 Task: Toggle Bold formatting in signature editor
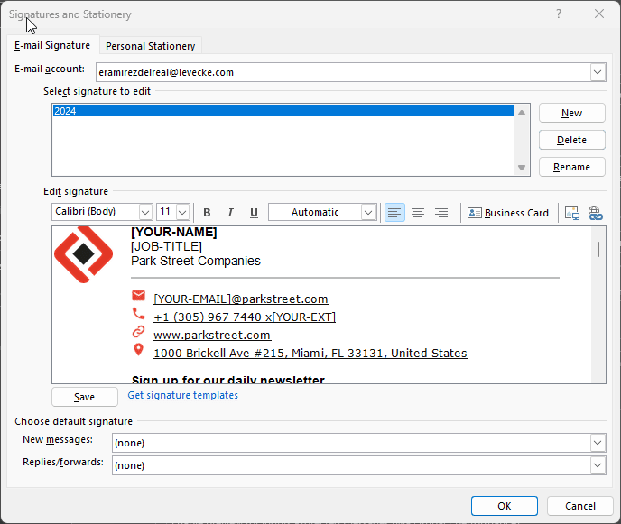click(x=207, y=213)
